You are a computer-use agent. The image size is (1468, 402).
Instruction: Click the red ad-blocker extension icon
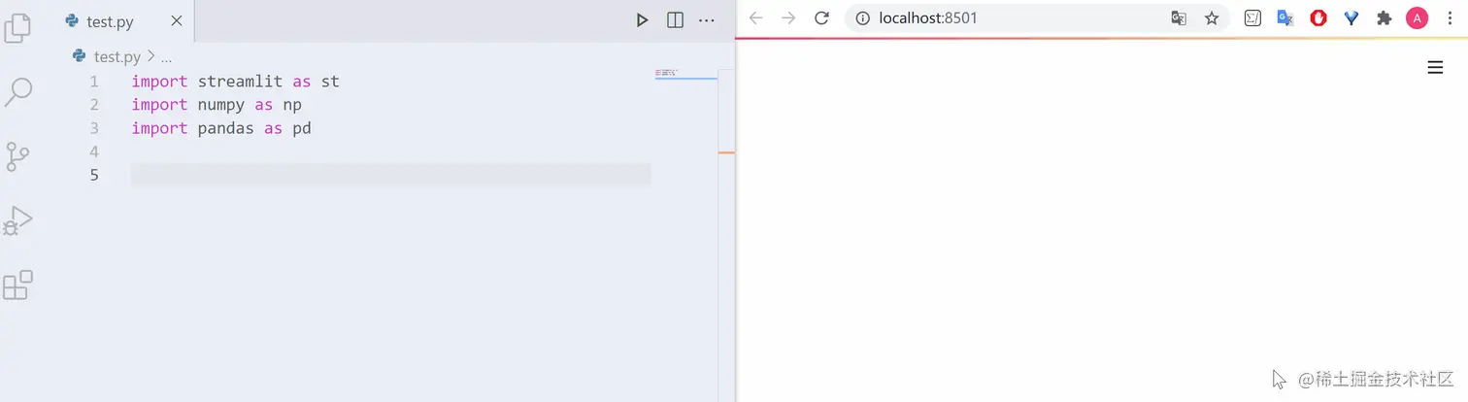[x=1318, y=17]
